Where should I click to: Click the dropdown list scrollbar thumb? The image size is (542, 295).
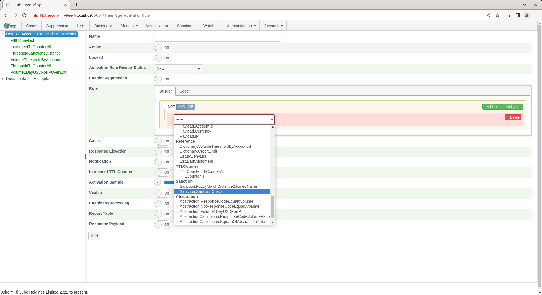click(272, 207)
